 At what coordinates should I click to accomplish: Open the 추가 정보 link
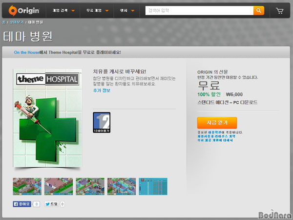pyautogui.click(x=102, y=90)
